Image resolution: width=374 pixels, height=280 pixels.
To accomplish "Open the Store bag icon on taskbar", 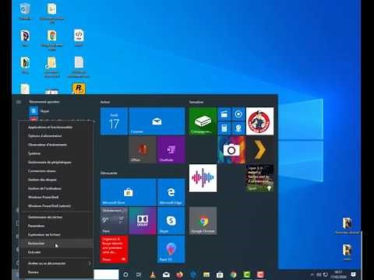I will tap(220, 275).
